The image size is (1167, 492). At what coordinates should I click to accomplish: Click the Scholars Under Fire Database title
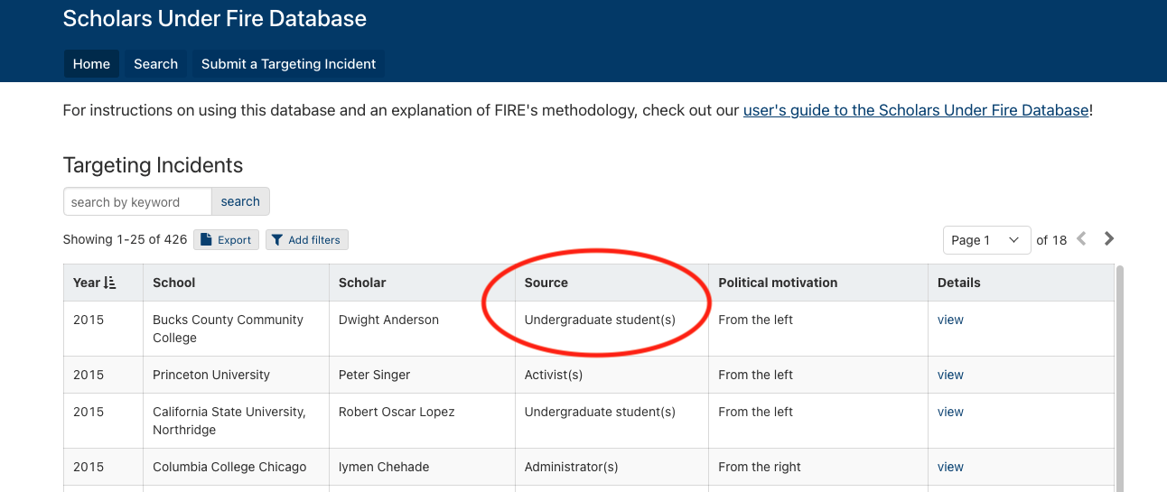tap(215, 18)
